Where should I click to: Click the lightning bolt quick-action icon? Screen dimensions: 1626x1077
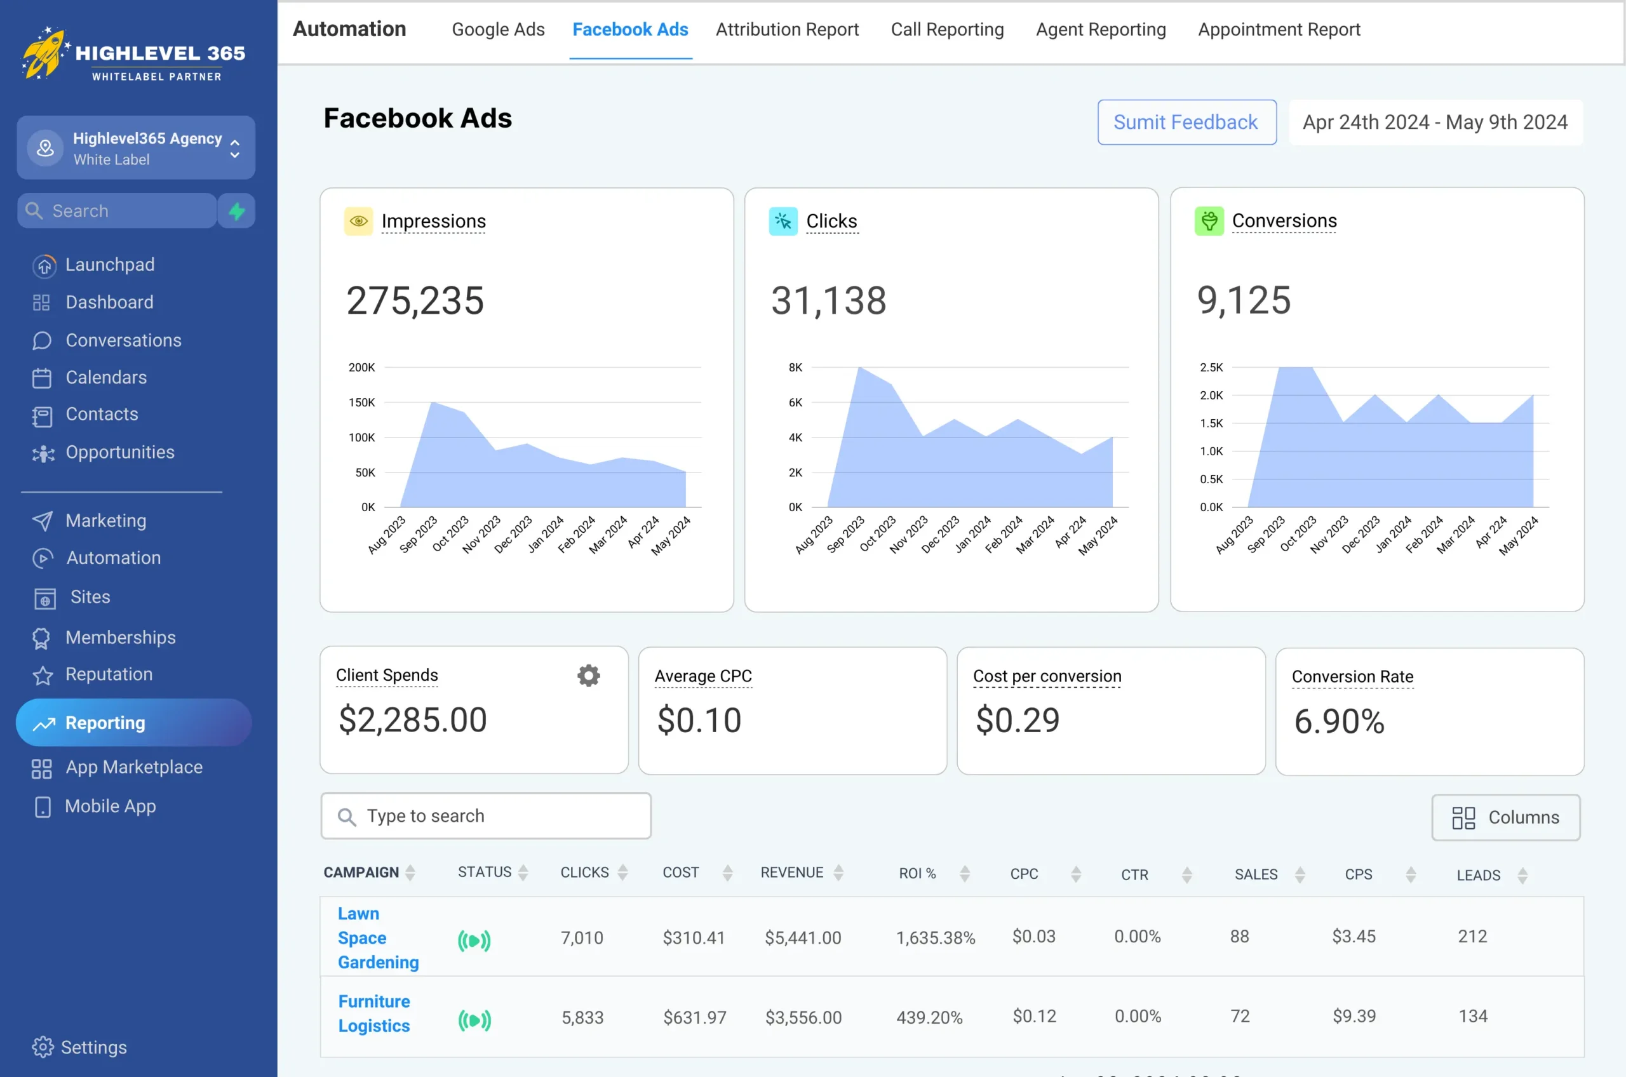(236, 211)
